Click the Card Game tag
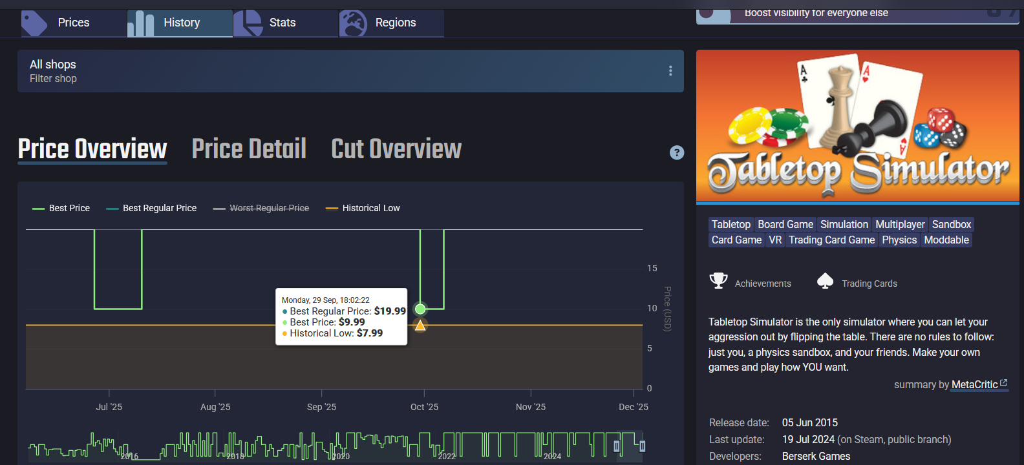This screenshot has width=1024, height=465. click(736, 240)
